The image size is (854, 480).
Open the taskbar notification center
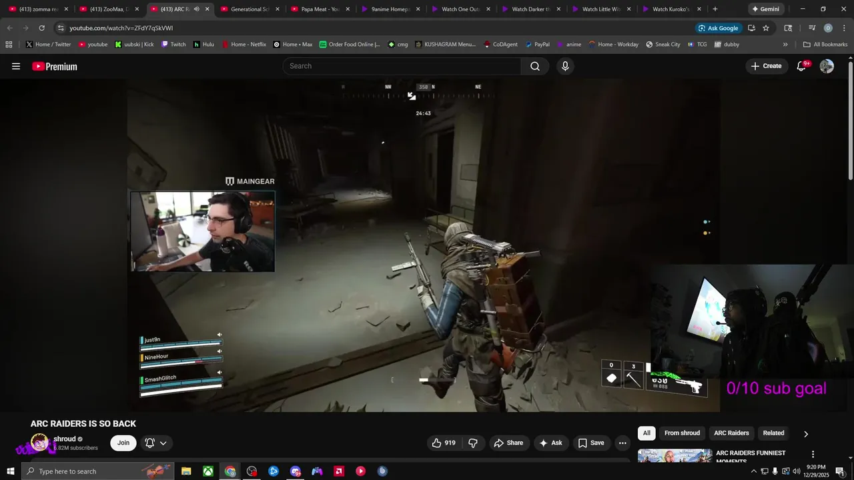[840, 471]
